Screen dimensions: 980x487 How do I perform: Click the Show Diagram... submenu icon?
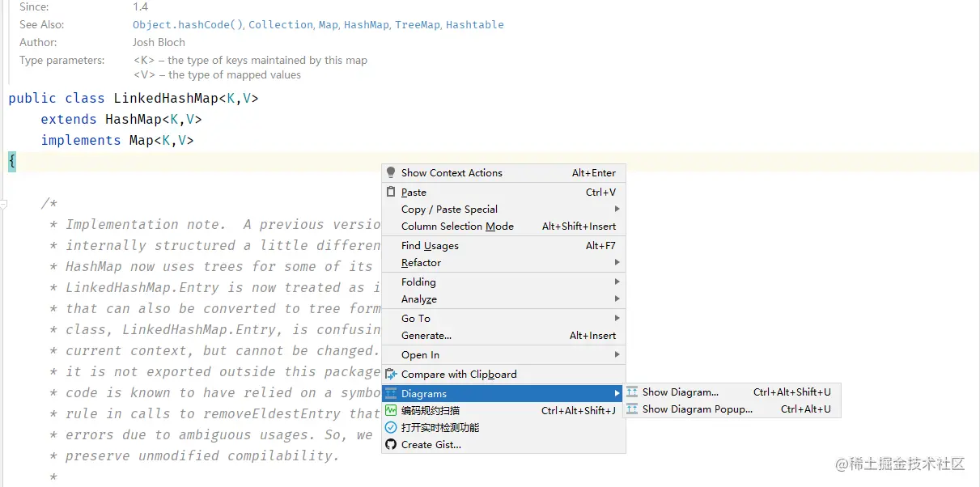tap(632, 392)
